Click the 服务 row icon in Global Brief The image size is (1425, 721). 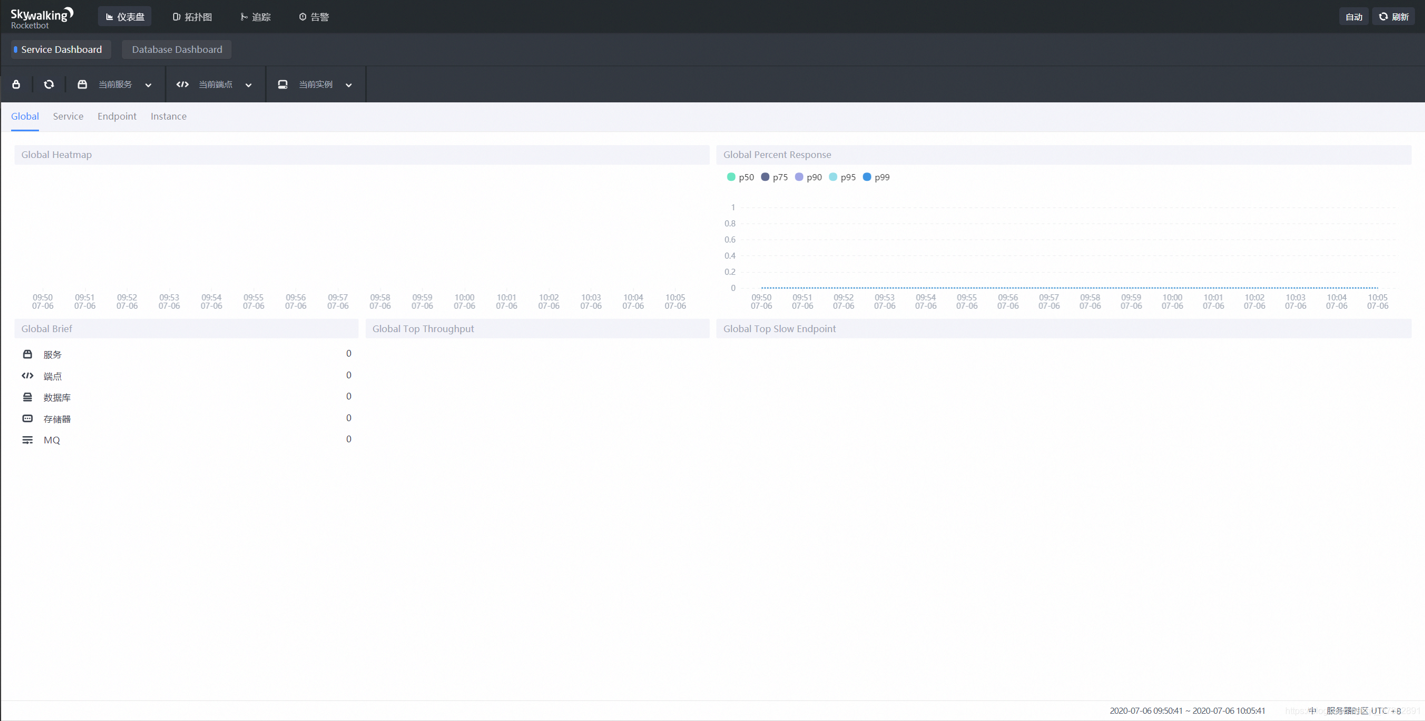tap(27, 354)
